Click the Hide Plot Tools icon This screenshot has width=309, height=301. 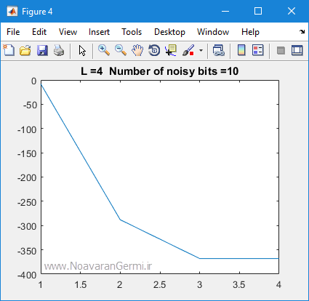coord(281,51)
